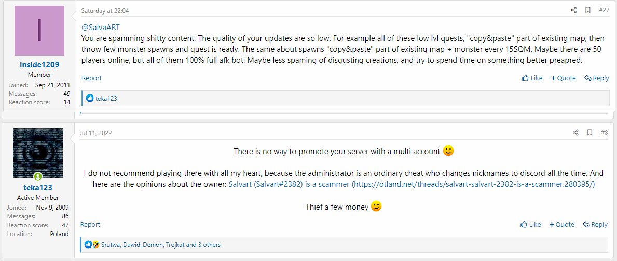The image size is (617, 261).
Task: Open the @SalvaART mention
Action: click(101, 28)
